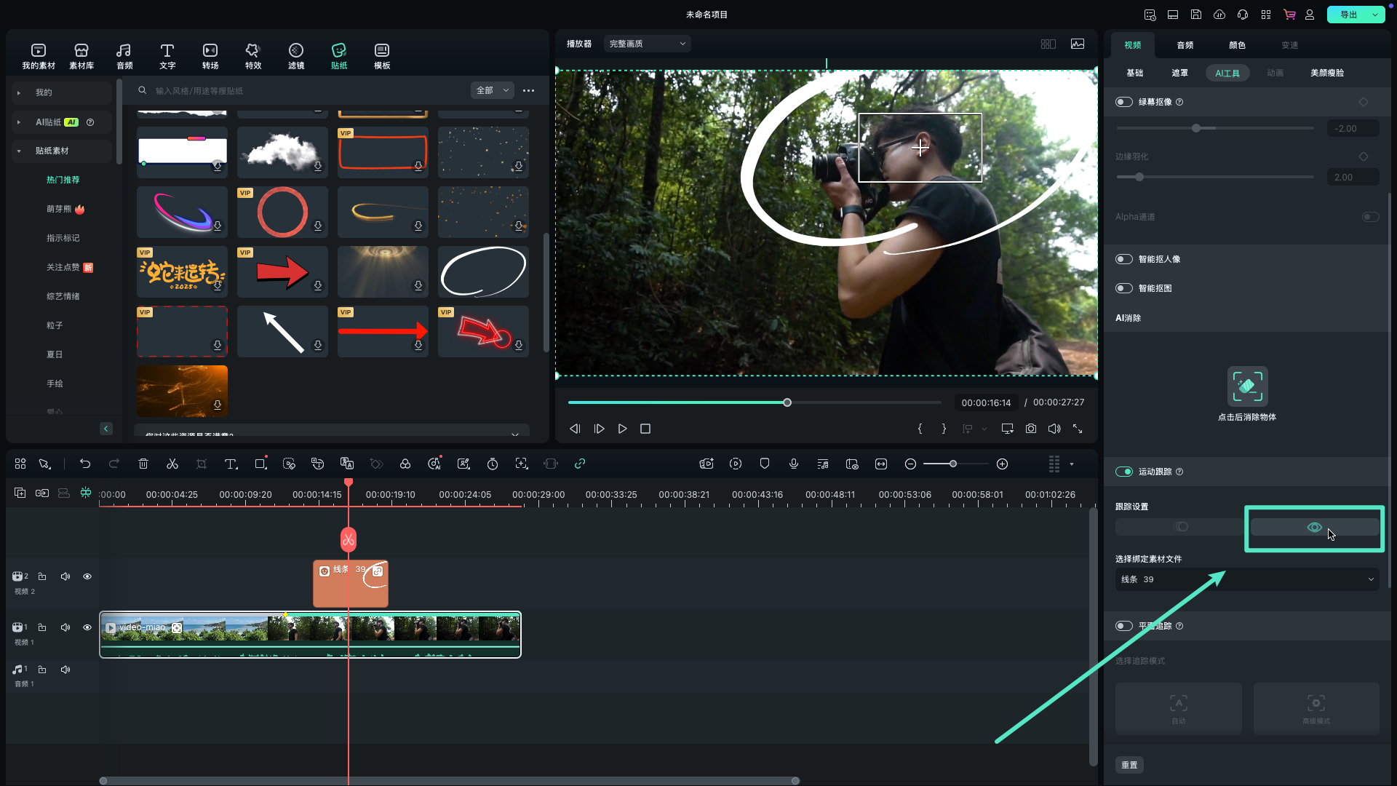The width and height of the screenshot is (1397, 786).
Task: Click the 贴纸 (Sticker) tool tab
Action: pos(338,55)
